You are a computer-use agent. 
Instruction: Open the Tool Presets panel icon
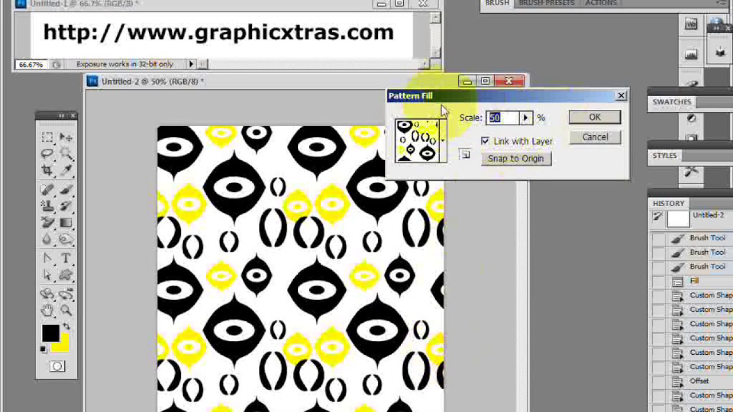tap(691, 171)
